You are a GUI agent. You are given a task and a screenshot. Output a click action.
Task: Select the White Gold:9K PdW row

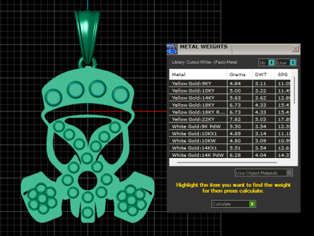[230, 127]
